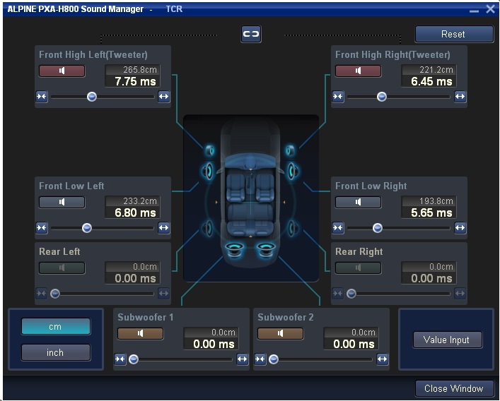Image resolution: width=500 pixels, height=401 pixels.
Task: Click the Front High Right slider handle
Action: coord(382,97)
